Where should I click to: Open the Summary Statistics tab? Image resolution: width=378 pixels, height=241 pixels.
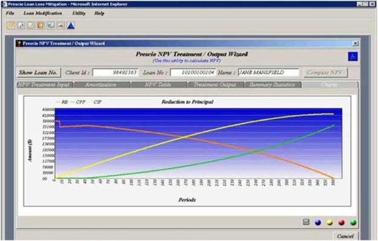point(273,85)
